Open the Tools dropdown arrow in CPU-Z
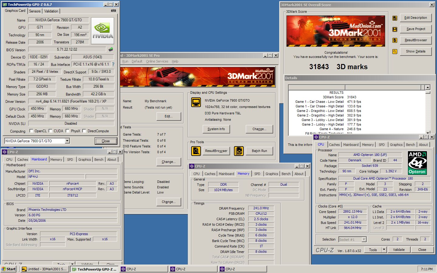 tap(384, 250)
